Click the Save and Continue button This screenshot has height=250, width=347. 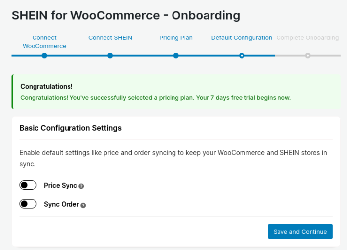300,232
